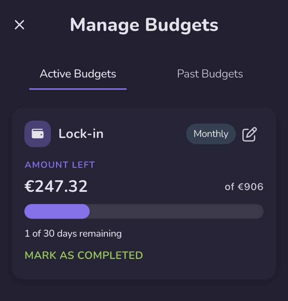
Task: Switch to the Past Budgets tab
Action: (210, 74)
